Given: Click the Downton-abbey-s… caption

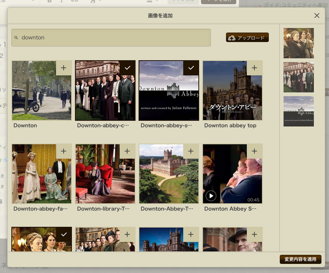Looking at the screenshot, I should click(166, 125).
